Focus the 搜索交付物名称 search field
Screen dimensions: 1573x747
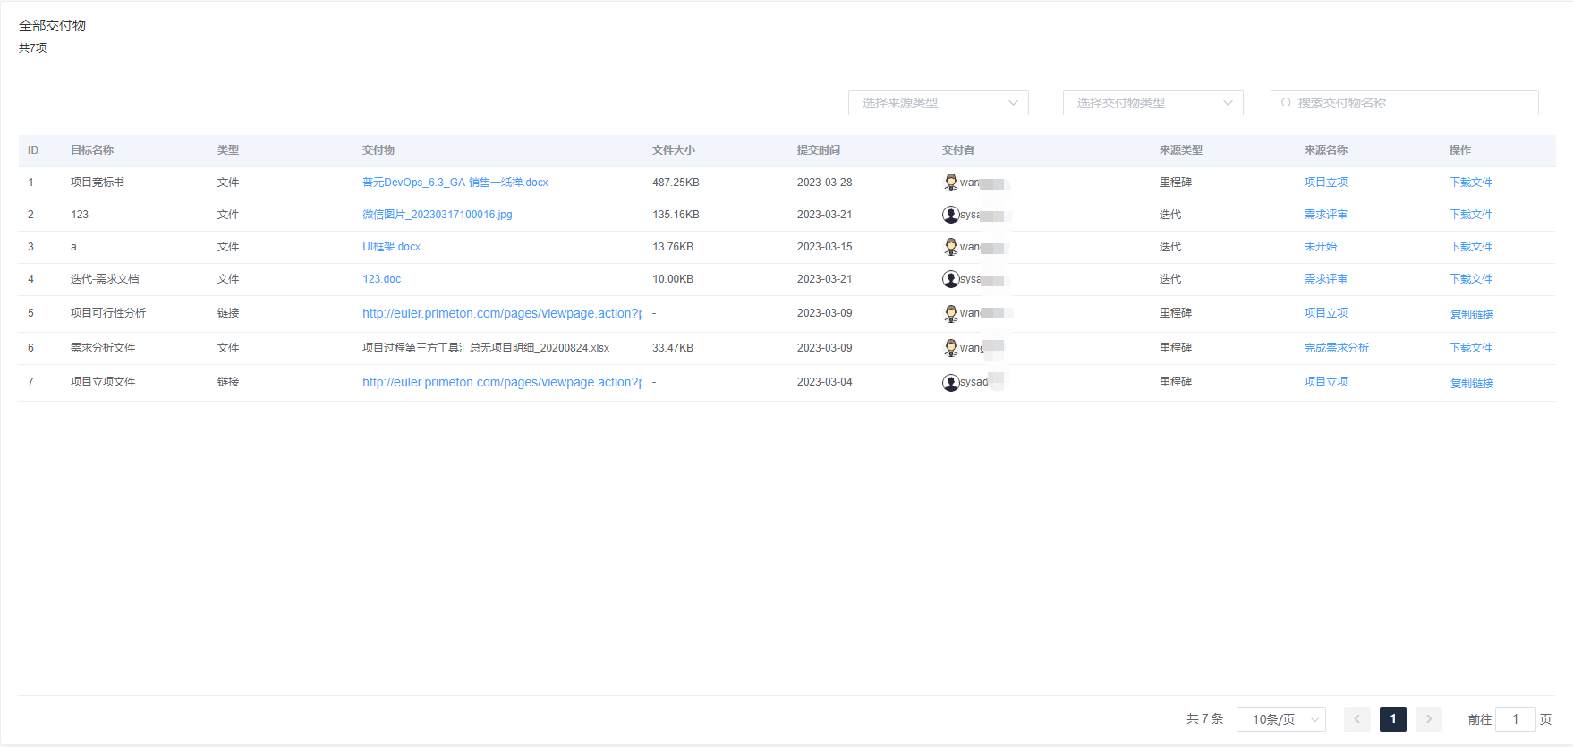pyautogui.click(x=1414, y=103)
